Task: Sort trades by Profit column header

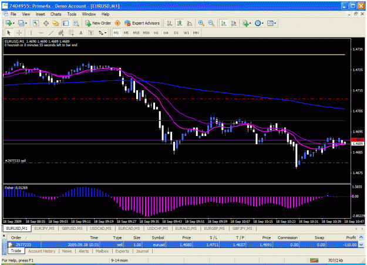Action: click(342, 237)
